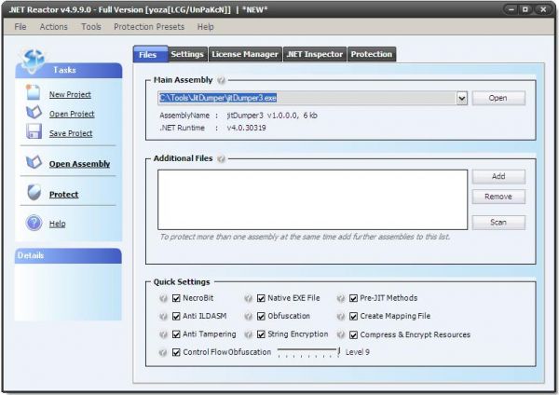Uncheck Create Mapping File checkbox

click(353, 316)
